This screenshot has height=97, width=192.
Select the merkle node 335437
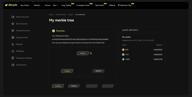click(98, 71)
